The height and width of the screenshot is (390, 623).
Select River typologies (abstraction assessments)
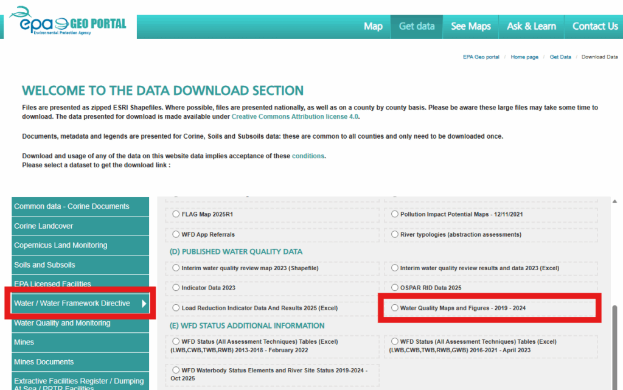click(396, 234)
